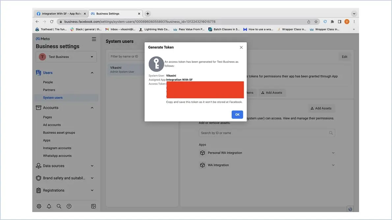Image resolution: width=392 pixels, height=220 pixels.
Task: Open Instagram accounts in the sidebar
Action: 57,148
